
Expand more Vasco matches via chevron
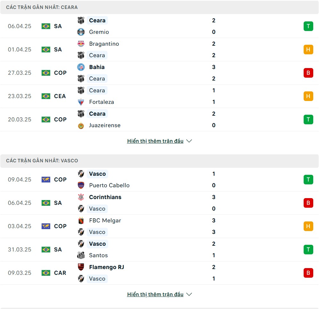(189, 294)
